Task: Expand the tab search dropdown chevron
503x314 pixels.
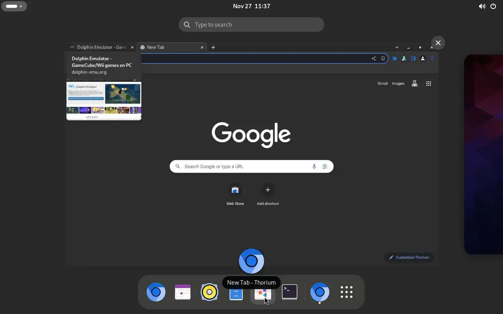Action: tap(397, 47)
